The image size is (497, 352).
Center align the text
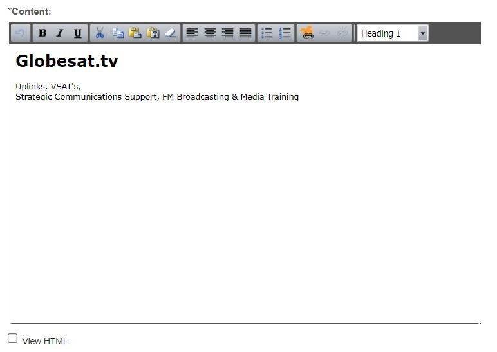(x=210, y=33)
